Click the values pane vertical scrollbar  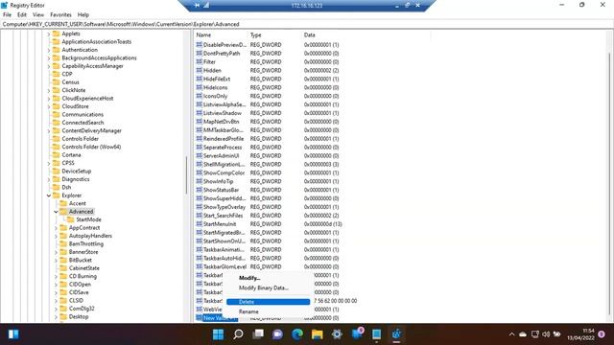point(610,184)
